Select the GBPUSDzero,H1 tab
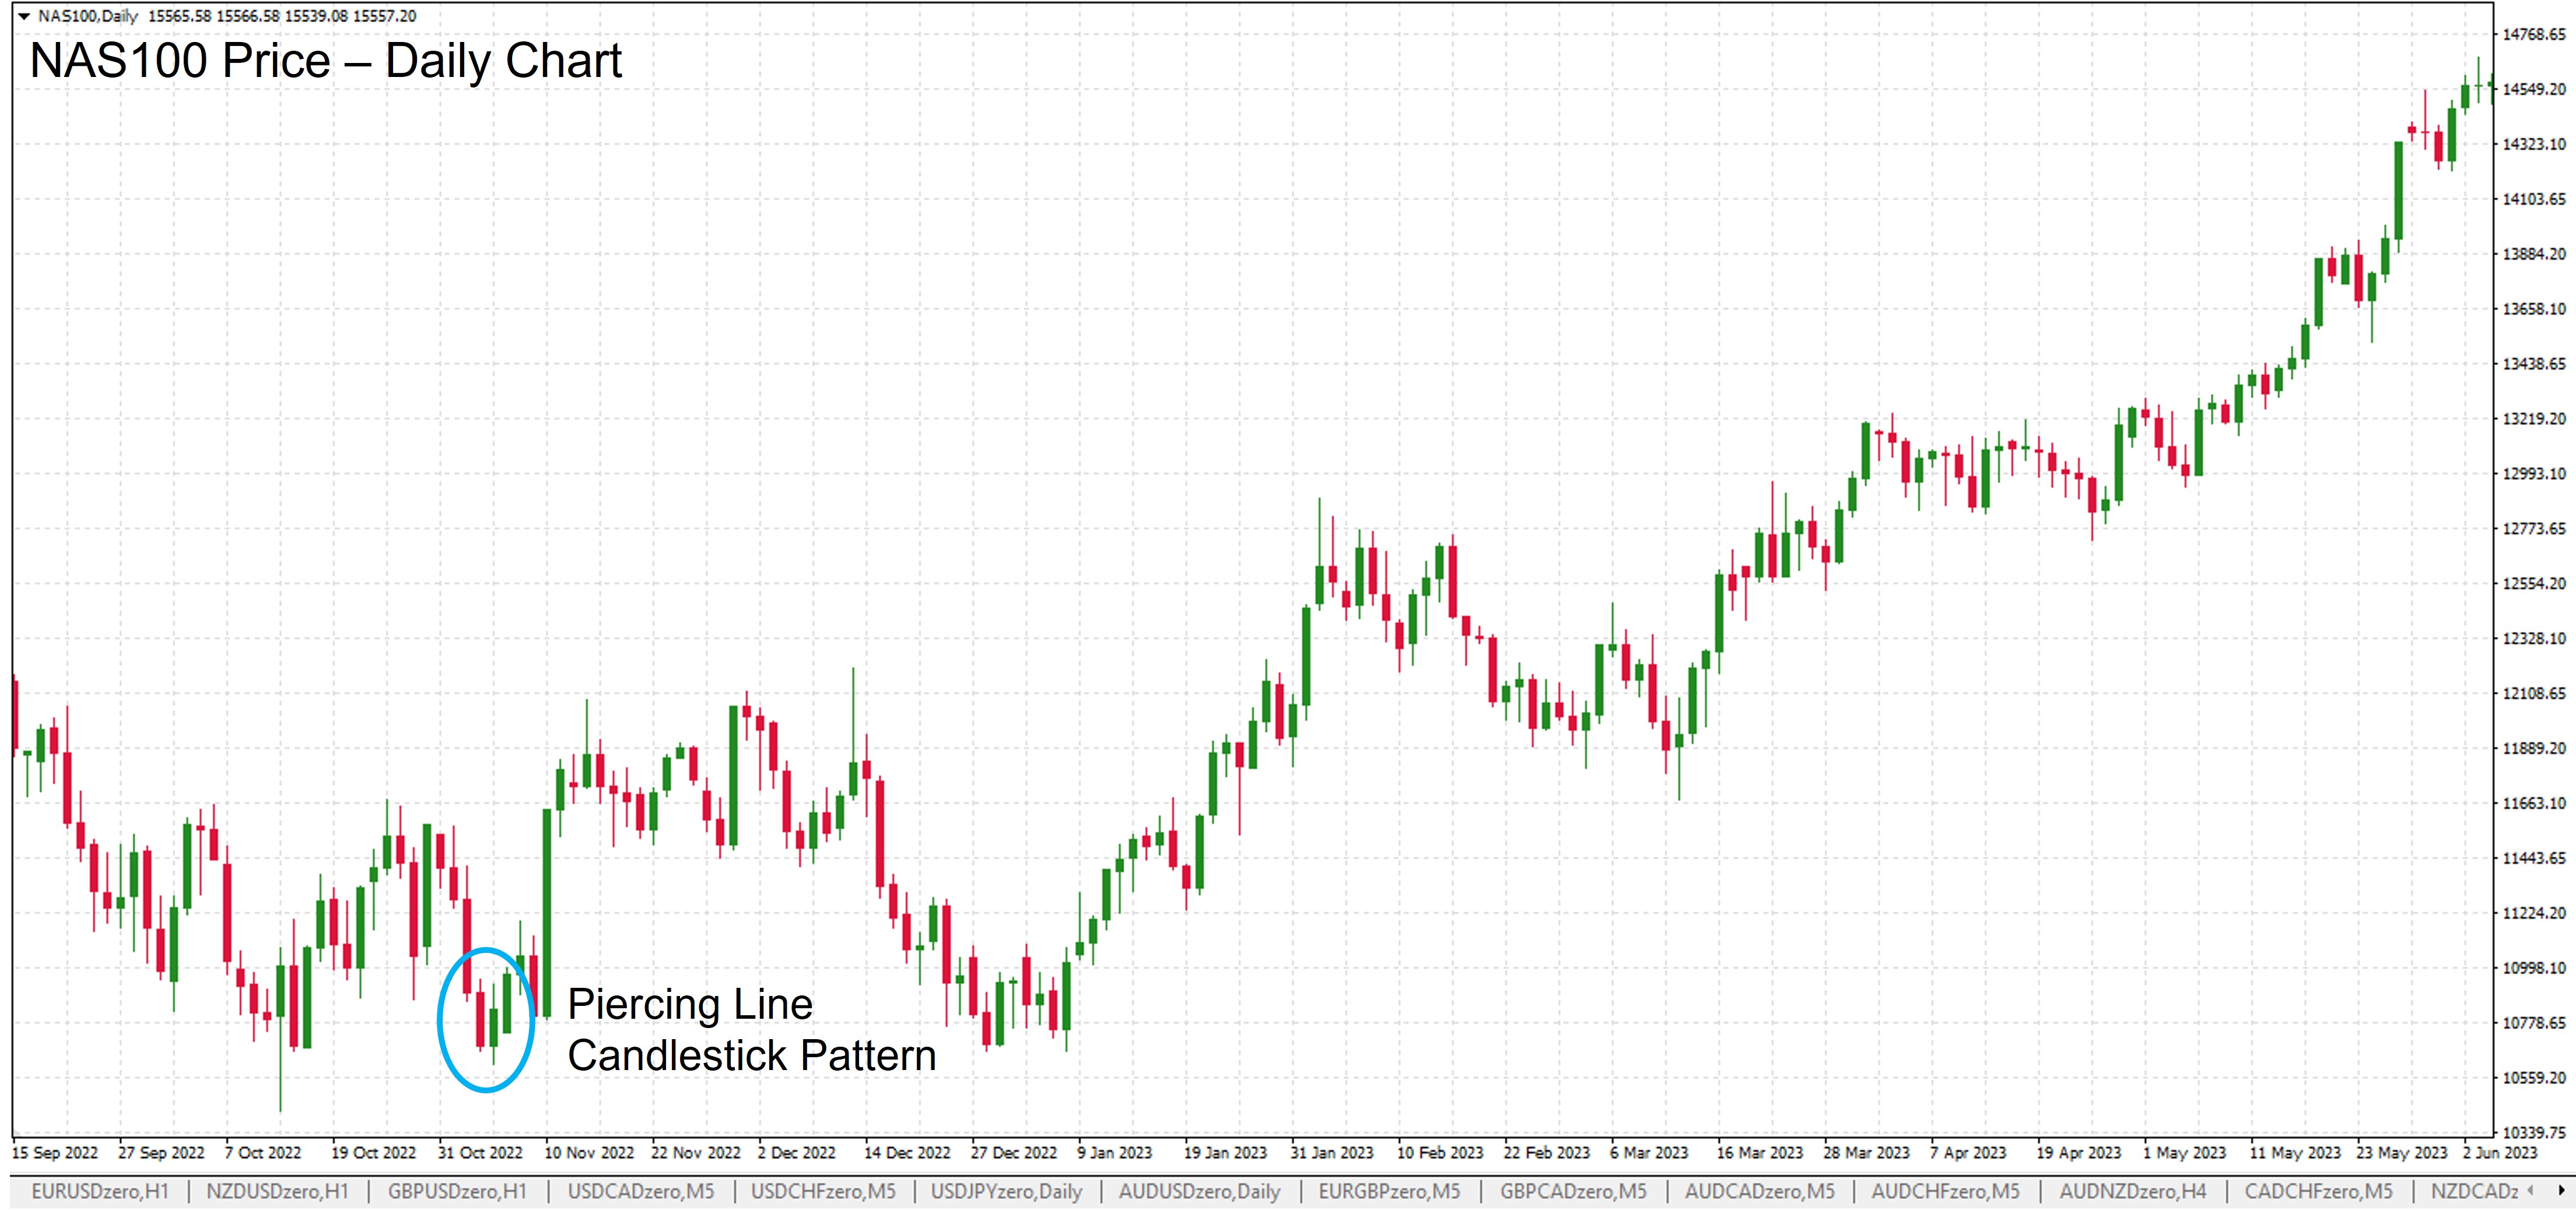The height and width of the screenshot is (1210, 2576). click(x=457, y=1191)
